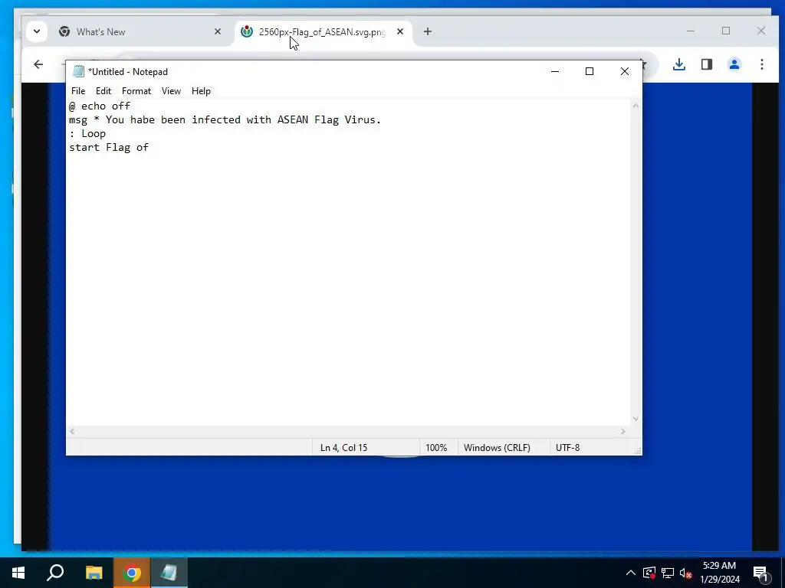Open a new Chrome tab

point(428,31)
